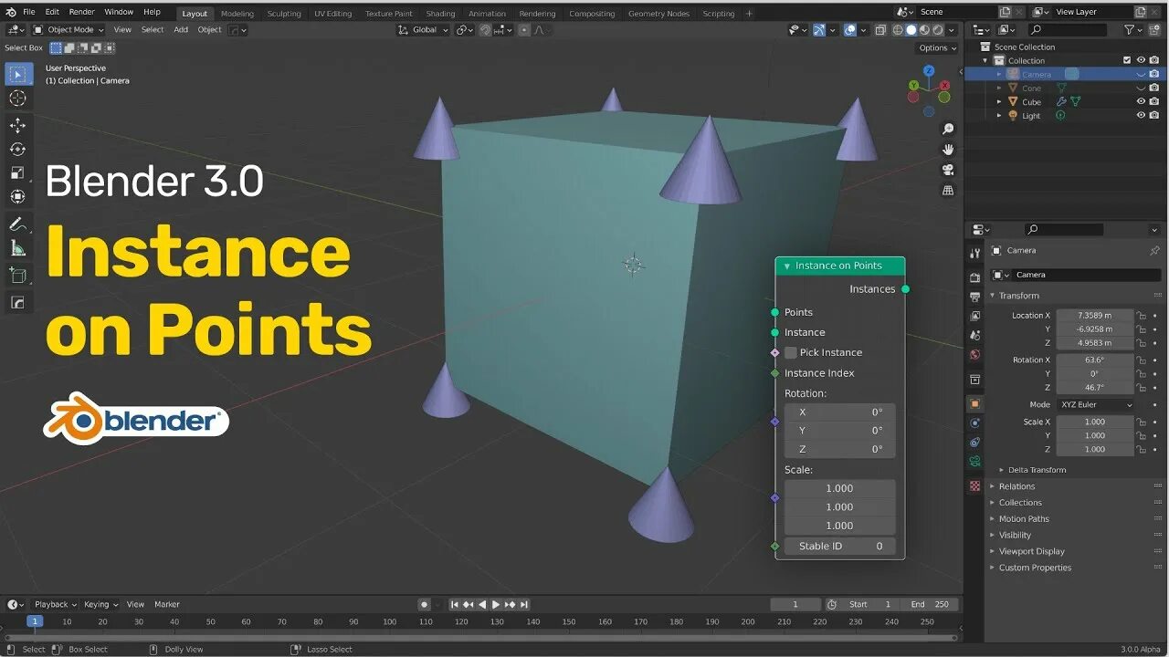
Task: Lock the Scale X value
Action: click(x=1141, y=422)
